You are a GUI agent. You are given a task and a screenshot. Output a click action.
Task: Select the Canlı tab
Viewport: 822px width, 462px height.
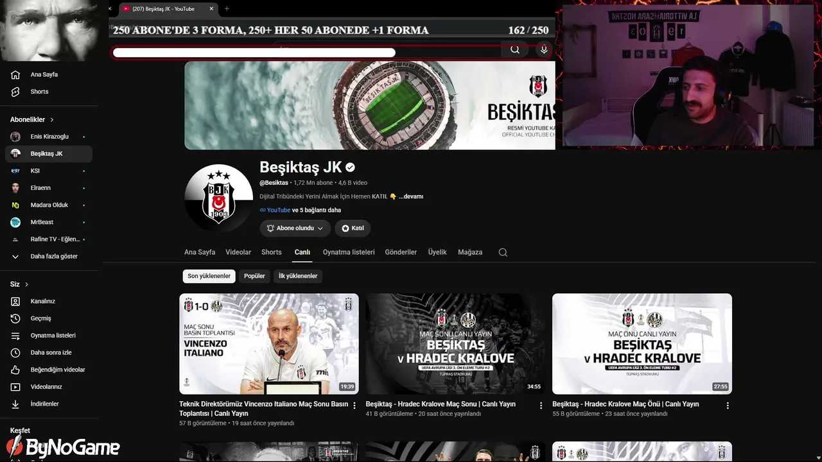[302, 252]
